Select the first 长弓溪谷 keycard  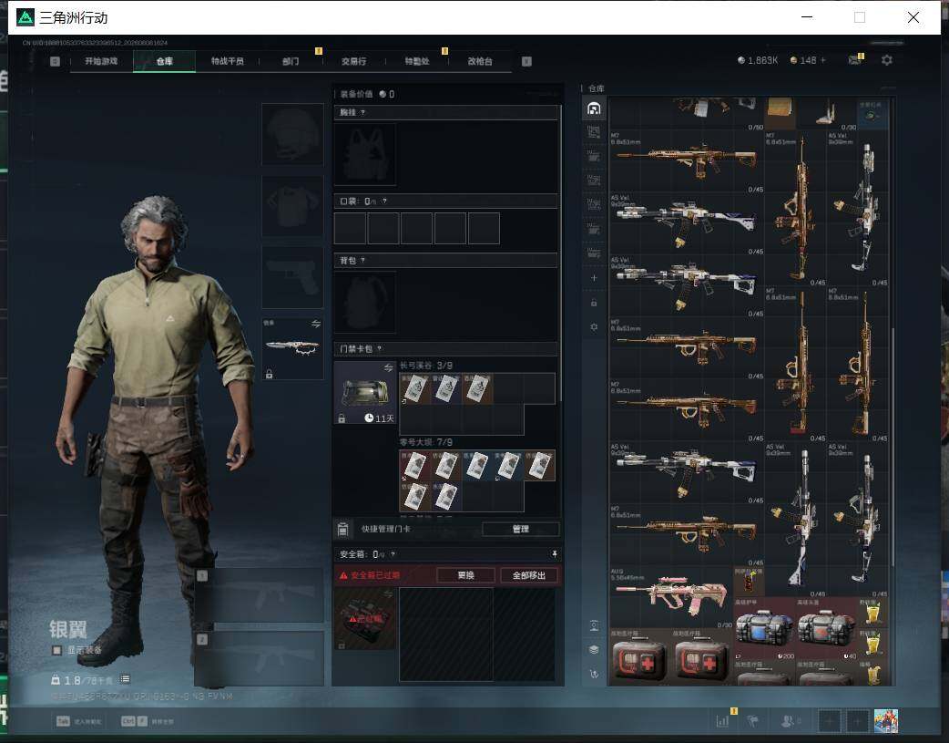pos(415,388)
